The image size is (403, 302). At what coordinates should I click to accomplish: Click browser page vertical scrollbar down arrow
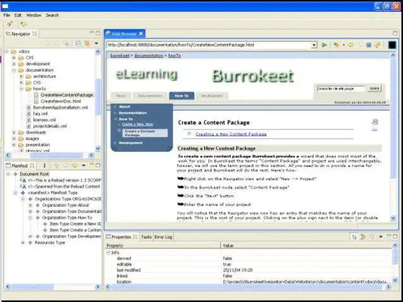pyautogui.click(x=393, y=218)
